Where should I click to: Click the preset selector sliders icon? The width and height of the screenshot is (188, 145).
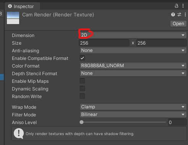179,14
